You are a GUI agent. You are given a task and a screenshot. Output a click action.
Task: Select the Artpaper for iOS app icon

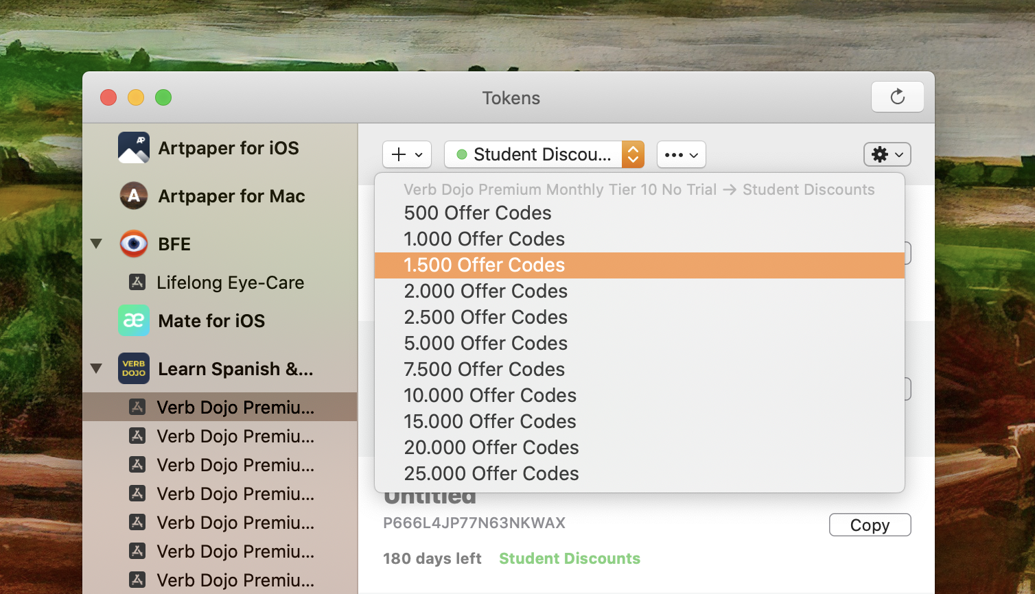click(134, 148)
